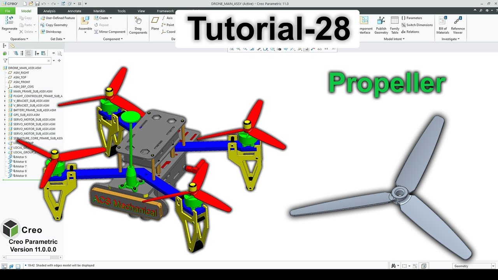Switch to the Layer Tree tab icon
Viewport: 498px width, 280px height.
pyautogui.click(x=12, y=45)
